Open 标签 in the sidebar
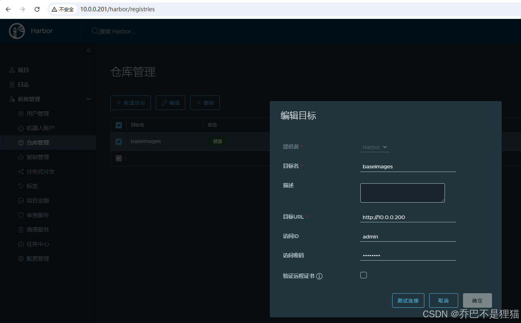521x323 pixels. [32, 186]
